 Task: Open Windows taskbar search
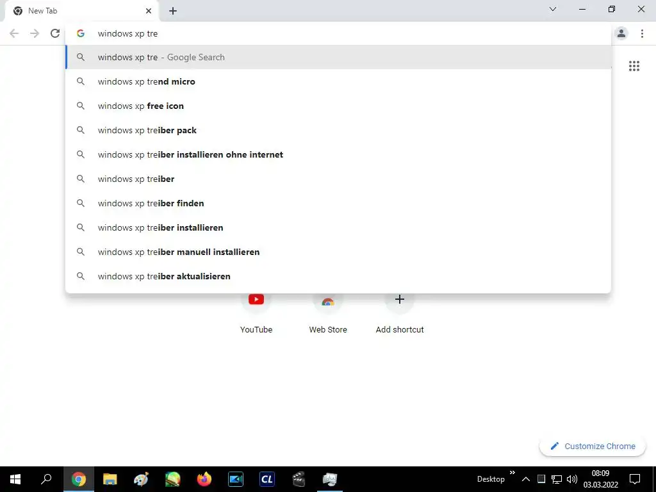[46, 479]
